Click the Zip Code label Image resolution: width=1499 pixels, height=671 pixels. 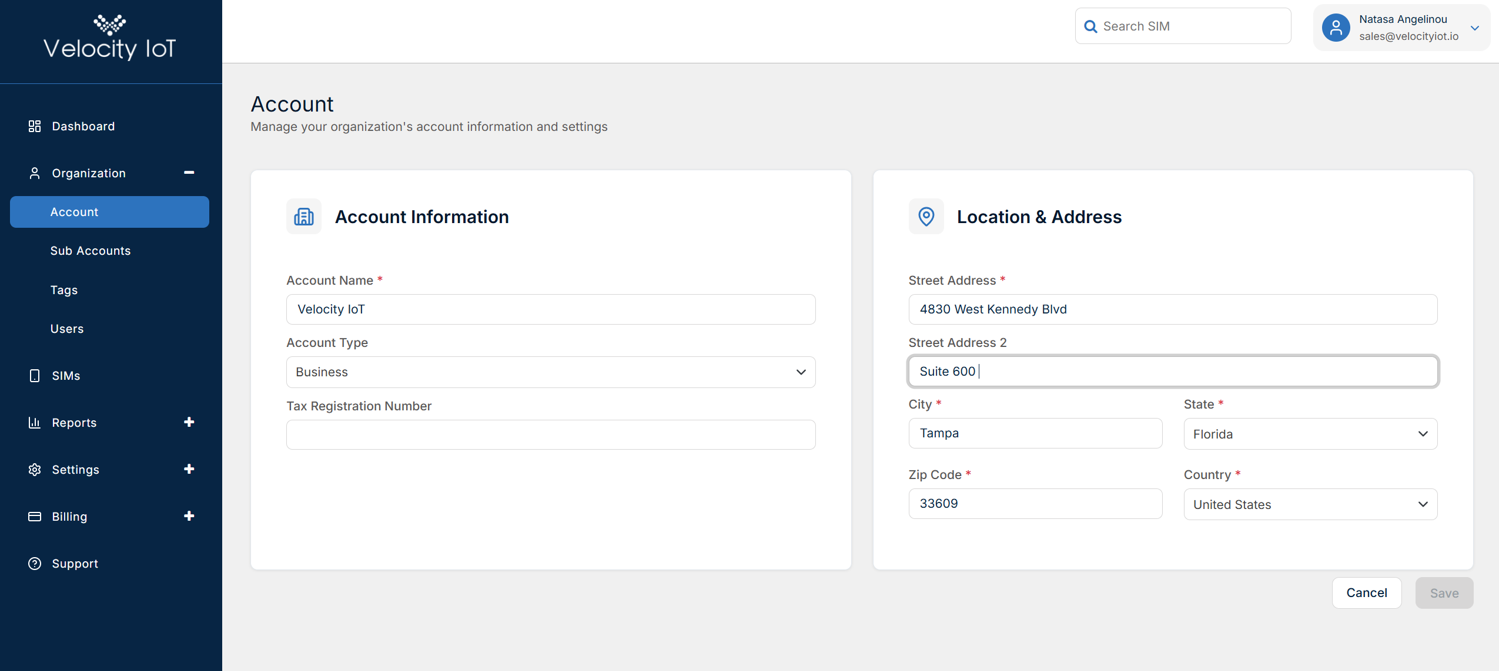point(935,475)
